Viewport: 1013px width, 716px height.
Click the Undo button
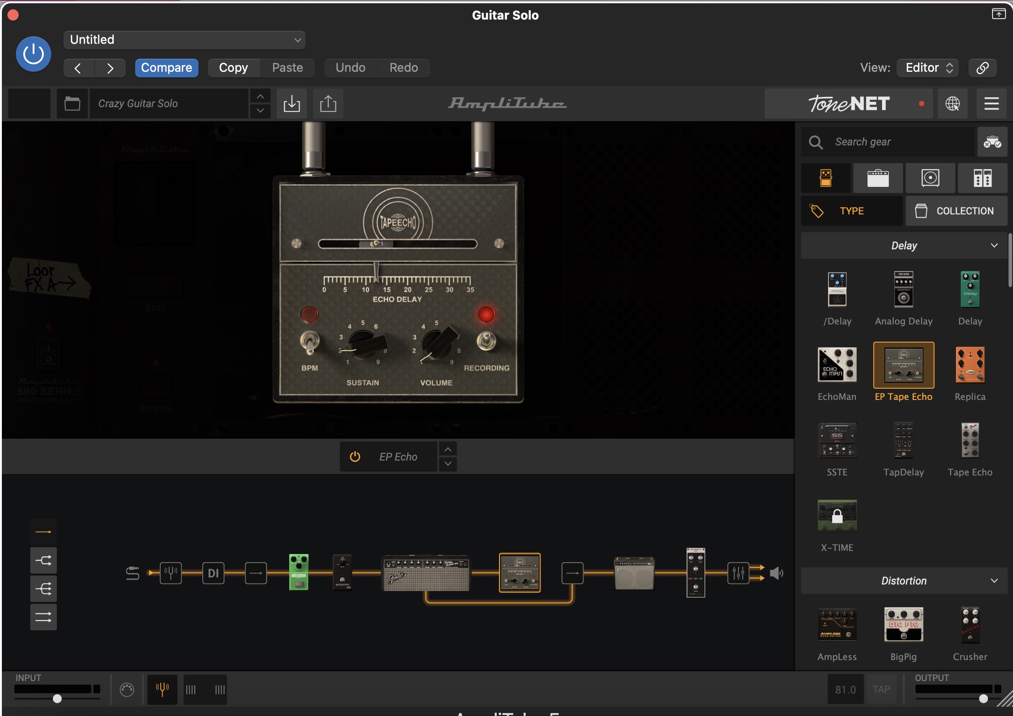[x=350, y=68]
